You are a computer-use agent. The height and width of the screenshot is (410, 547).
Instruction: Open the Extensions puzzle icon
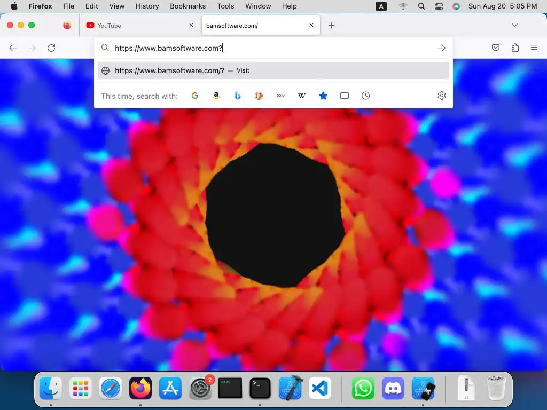pyautogui.click(x=515, y=48)
